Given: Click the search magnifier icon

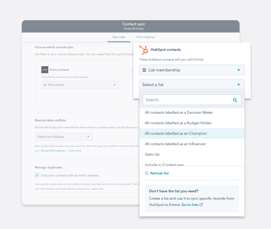Looking at the screenshot, I should (235, 100).
